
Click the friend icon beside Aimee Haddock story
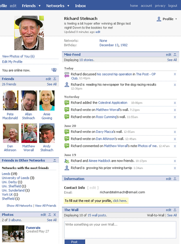pyautogui.click(x=67, y=161)
